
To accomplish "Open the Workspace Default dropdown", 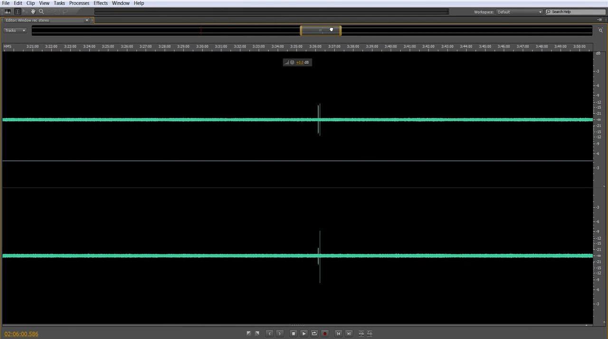I will pyautogui.click(x=519, y=12).
